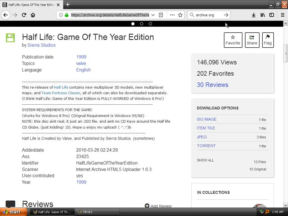Viewport: 288px width, 216px height.
Task: Switch to the Library taskbar window
Action: tap(97, 212)
